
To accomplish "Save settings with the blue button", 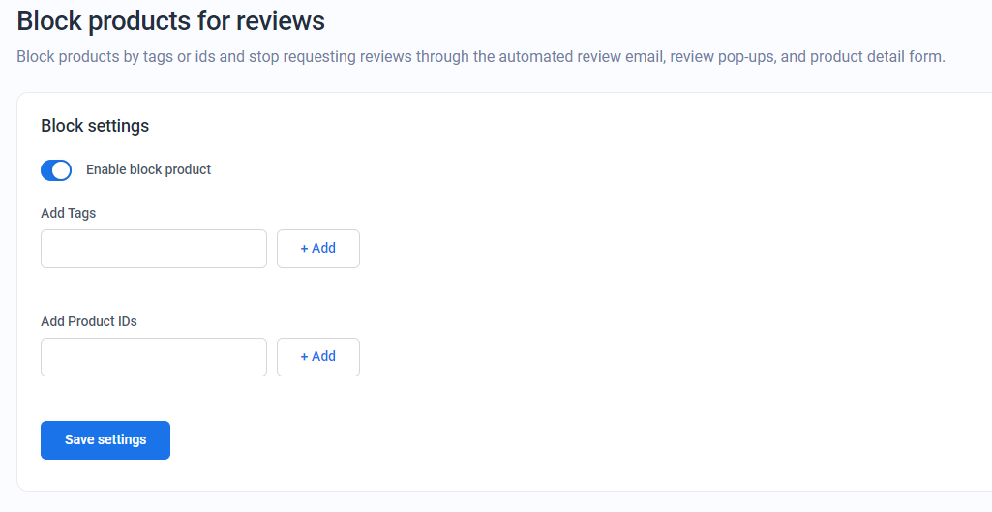I will pos(105,439).
